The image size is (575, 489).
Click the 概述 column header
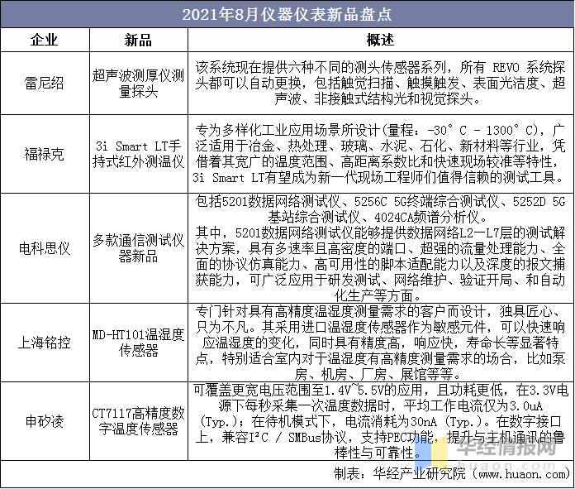click(381, 40)
